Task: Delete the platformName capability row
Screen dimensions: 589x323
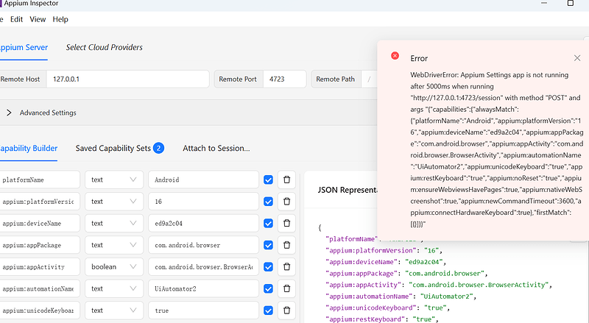Action: coord(287,180)
